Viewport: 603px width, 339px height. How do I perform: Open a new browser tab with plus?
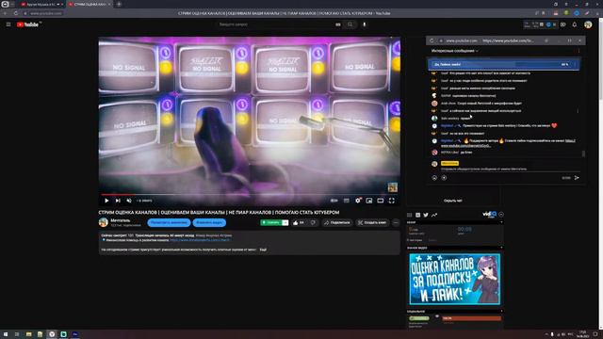[x=119, y=4]
